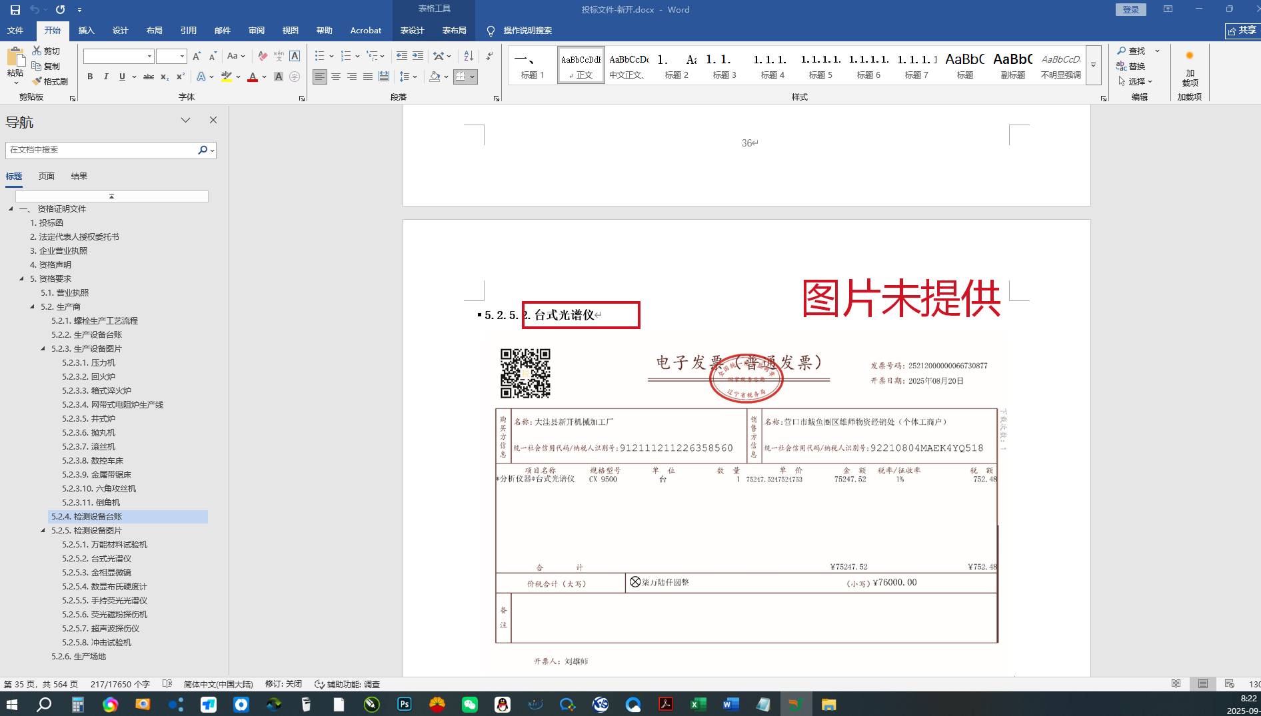The height and width of the screenshot is (716, 1261).
Task: Toggle show/hide paragraph marks
Action: pyautogui.click(x=490, y=57)
